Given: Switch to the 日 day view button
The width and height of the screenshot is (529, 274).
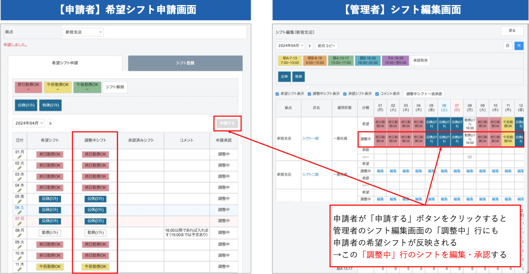Looking at the screenshot, I should coord(508,46).
